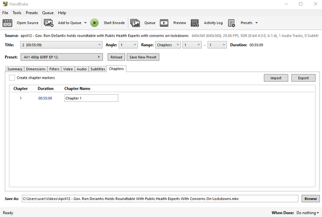
Task: Expand the Add to Queue dropdown arrow
Action: point(86,23)
